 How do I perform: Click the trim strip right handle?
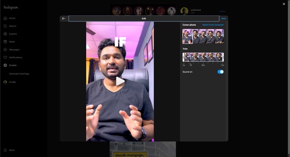pyautogui.click(x=223, y=57)
